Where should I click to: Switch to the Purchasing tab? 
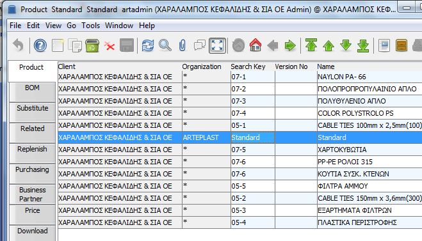pos(32,174)
